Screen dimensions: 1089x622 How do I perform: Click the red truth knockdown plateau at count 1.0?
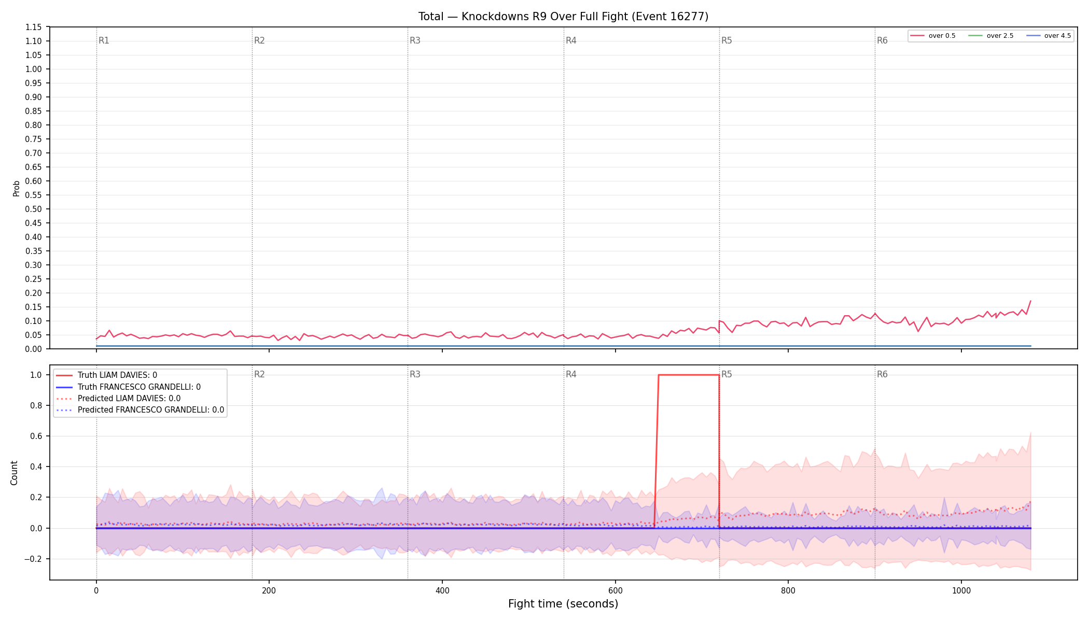pos(689,375)
